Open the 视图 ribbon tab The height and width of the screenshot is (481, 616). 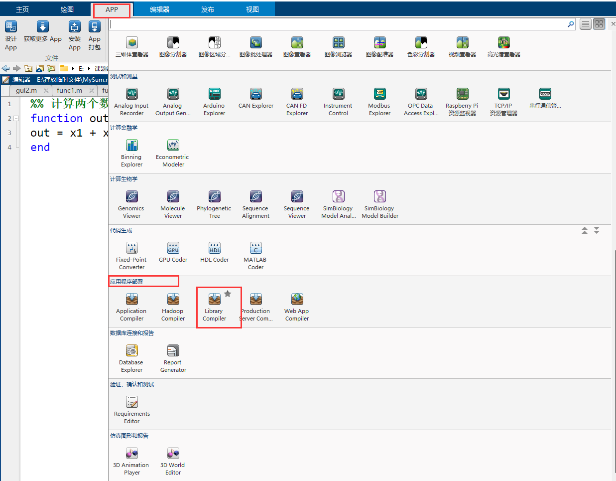pos(252,9)
